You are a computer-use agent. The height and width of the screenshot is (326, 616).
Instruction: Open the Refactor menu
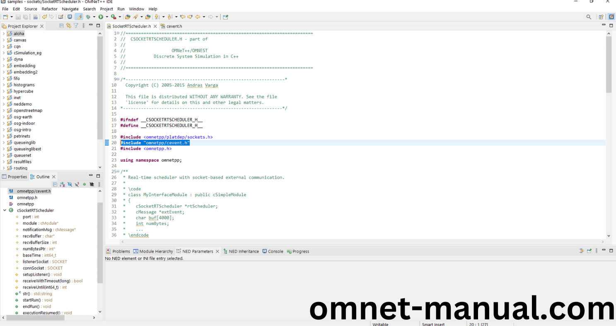tap(49, 9)
